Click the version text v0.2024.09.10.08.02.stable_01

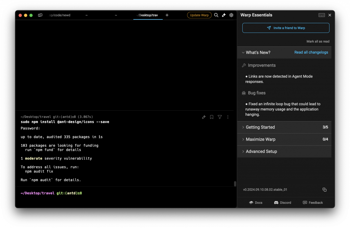pyautogui.click(x=265, y=190)
